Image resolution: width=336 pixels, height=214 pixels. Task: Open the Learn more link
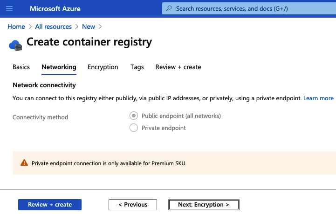pyautogui.click(x=318, y=98)
